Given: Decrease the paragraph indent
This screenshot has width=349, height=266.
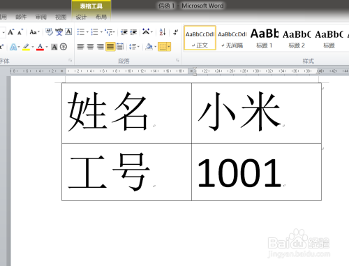Looking at the screenshot, I should pos(124,32).
